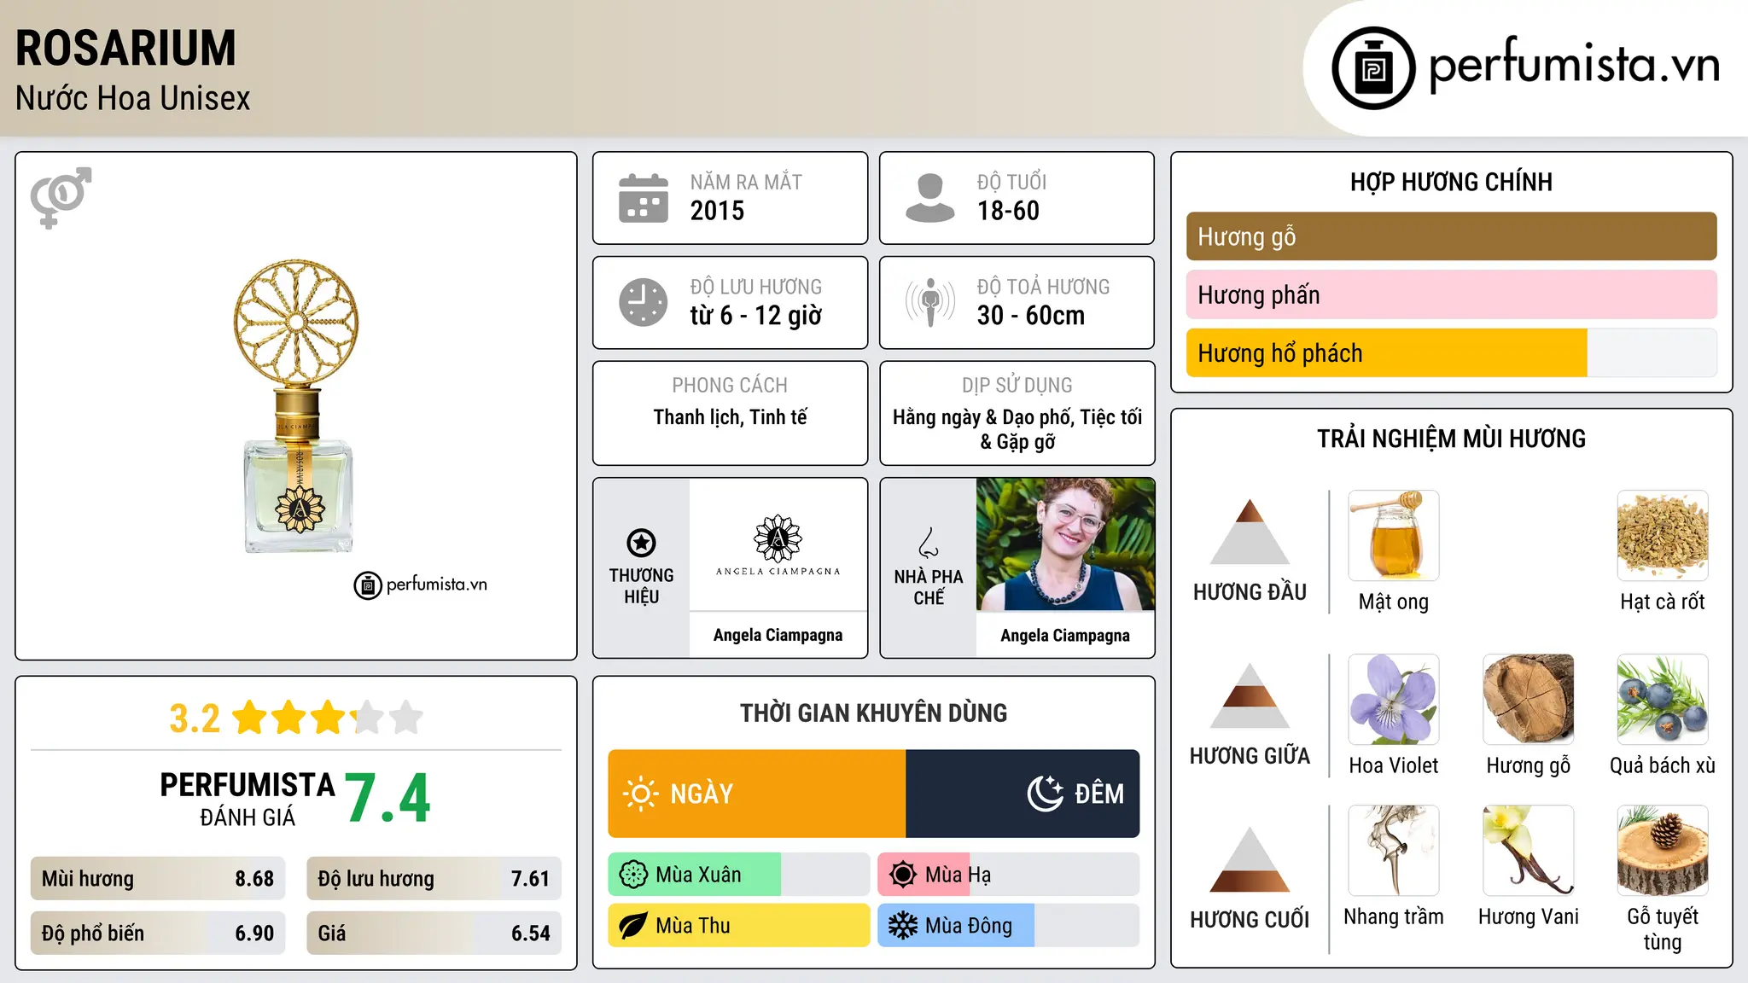Click the perfumista.vn watermark under bottle
The width and height of the screenshot is (1748, 983).
pos(420,585)
